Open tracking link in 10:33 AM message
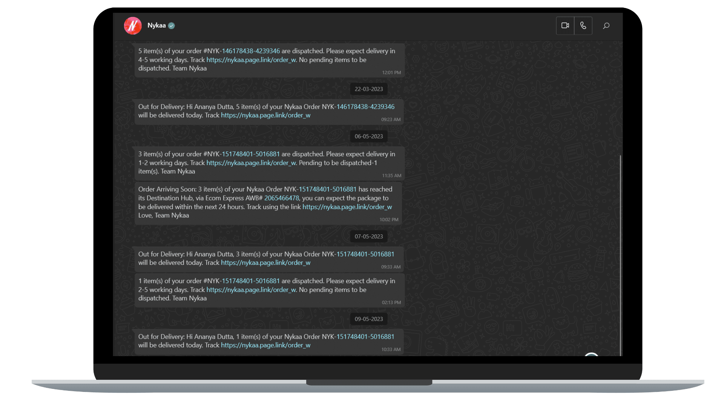Screen dimensions: 724x407 coord(265,345)
